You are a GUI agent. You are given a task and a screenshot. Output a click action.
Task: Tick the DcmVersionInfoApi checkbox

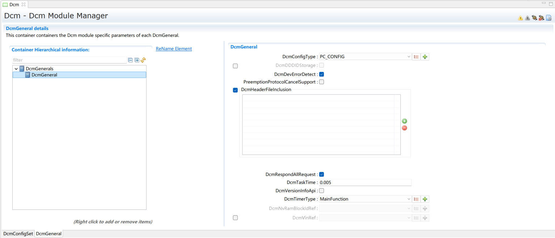pyautogui.click(x=321, y=191)
